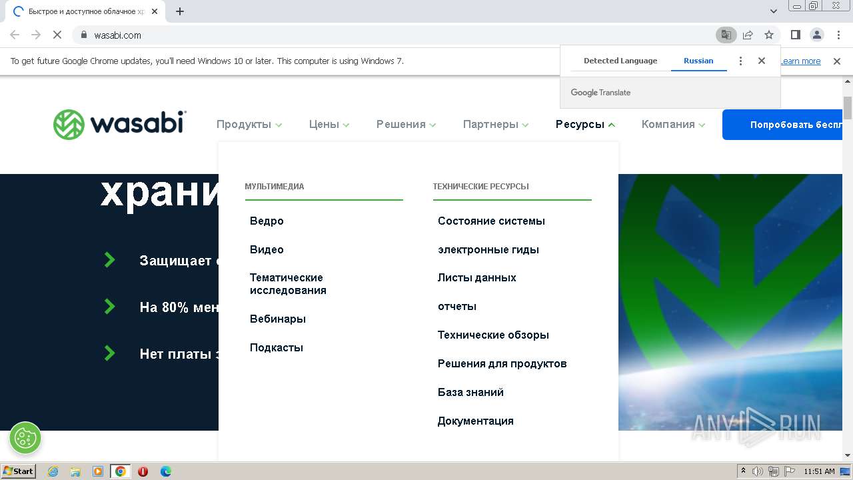
Task: Close the Translate popup
Action: [x=762, y=61]
